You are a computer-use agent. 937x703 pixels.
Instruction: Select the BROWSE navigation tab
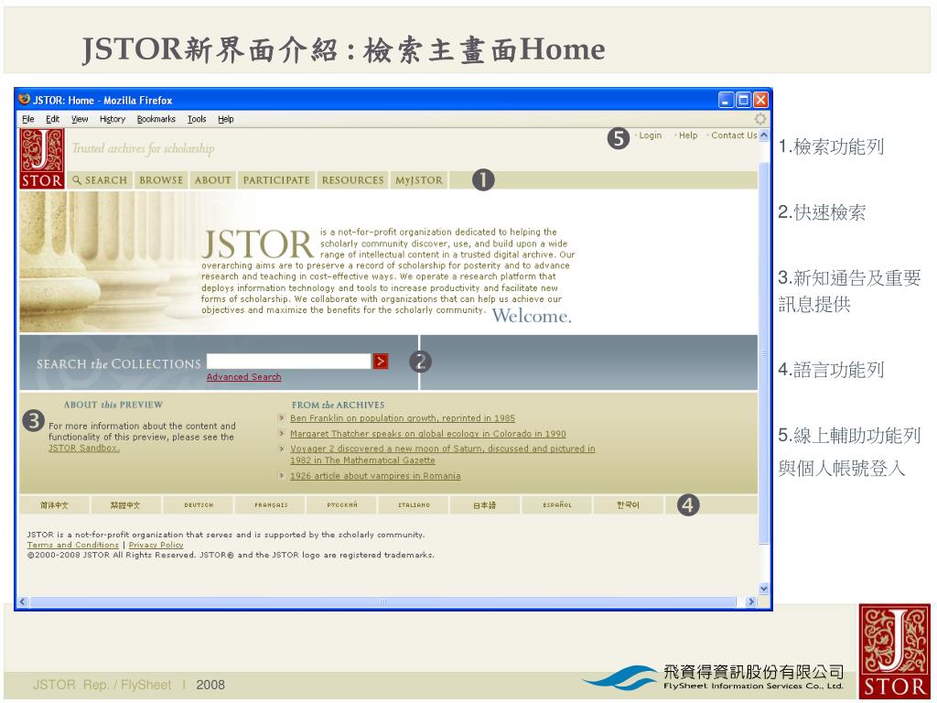coord(161,180)
